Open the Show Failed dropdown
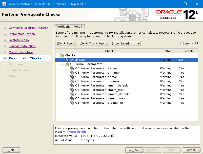 coord(126,43)
